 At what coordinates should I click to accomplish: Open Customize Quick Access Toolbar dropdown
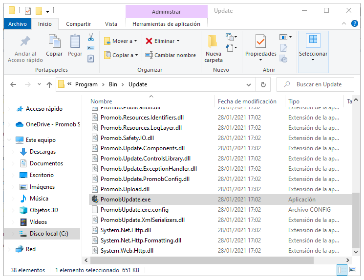(x=47, y=11)
